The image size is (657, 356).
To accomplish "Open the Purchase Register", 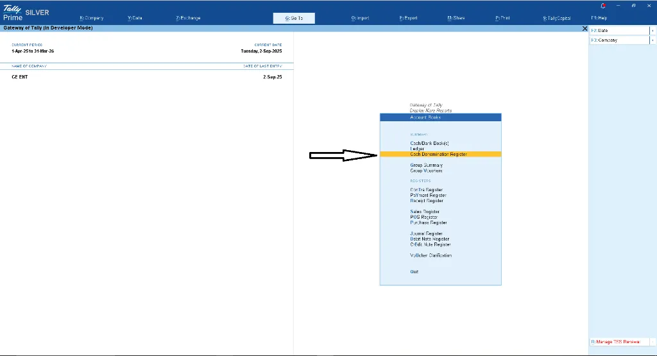I will [x=429, y=223].
